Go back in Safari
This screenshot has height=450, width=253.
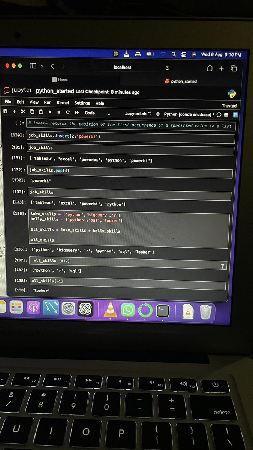(52, 66)
